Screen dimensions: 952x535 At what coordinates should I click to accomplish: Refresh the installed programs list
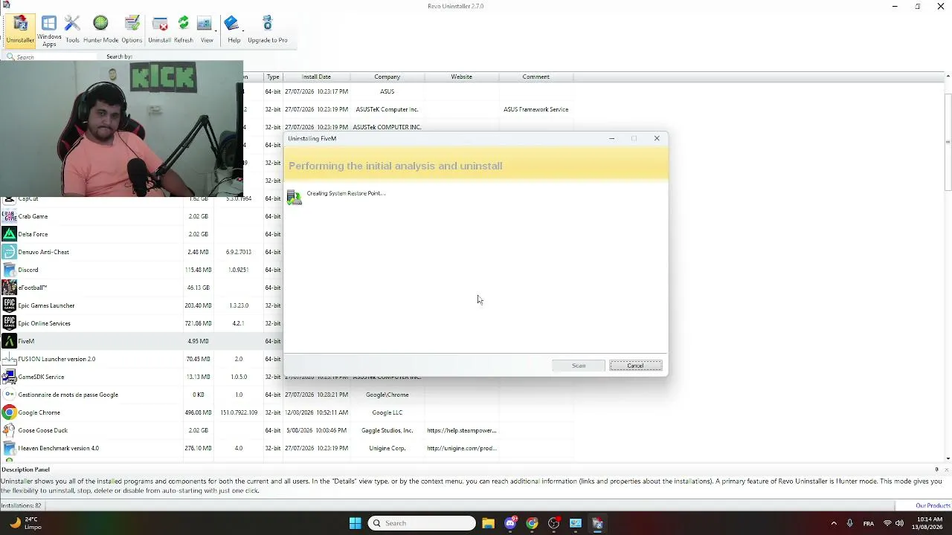coord(183,30)
